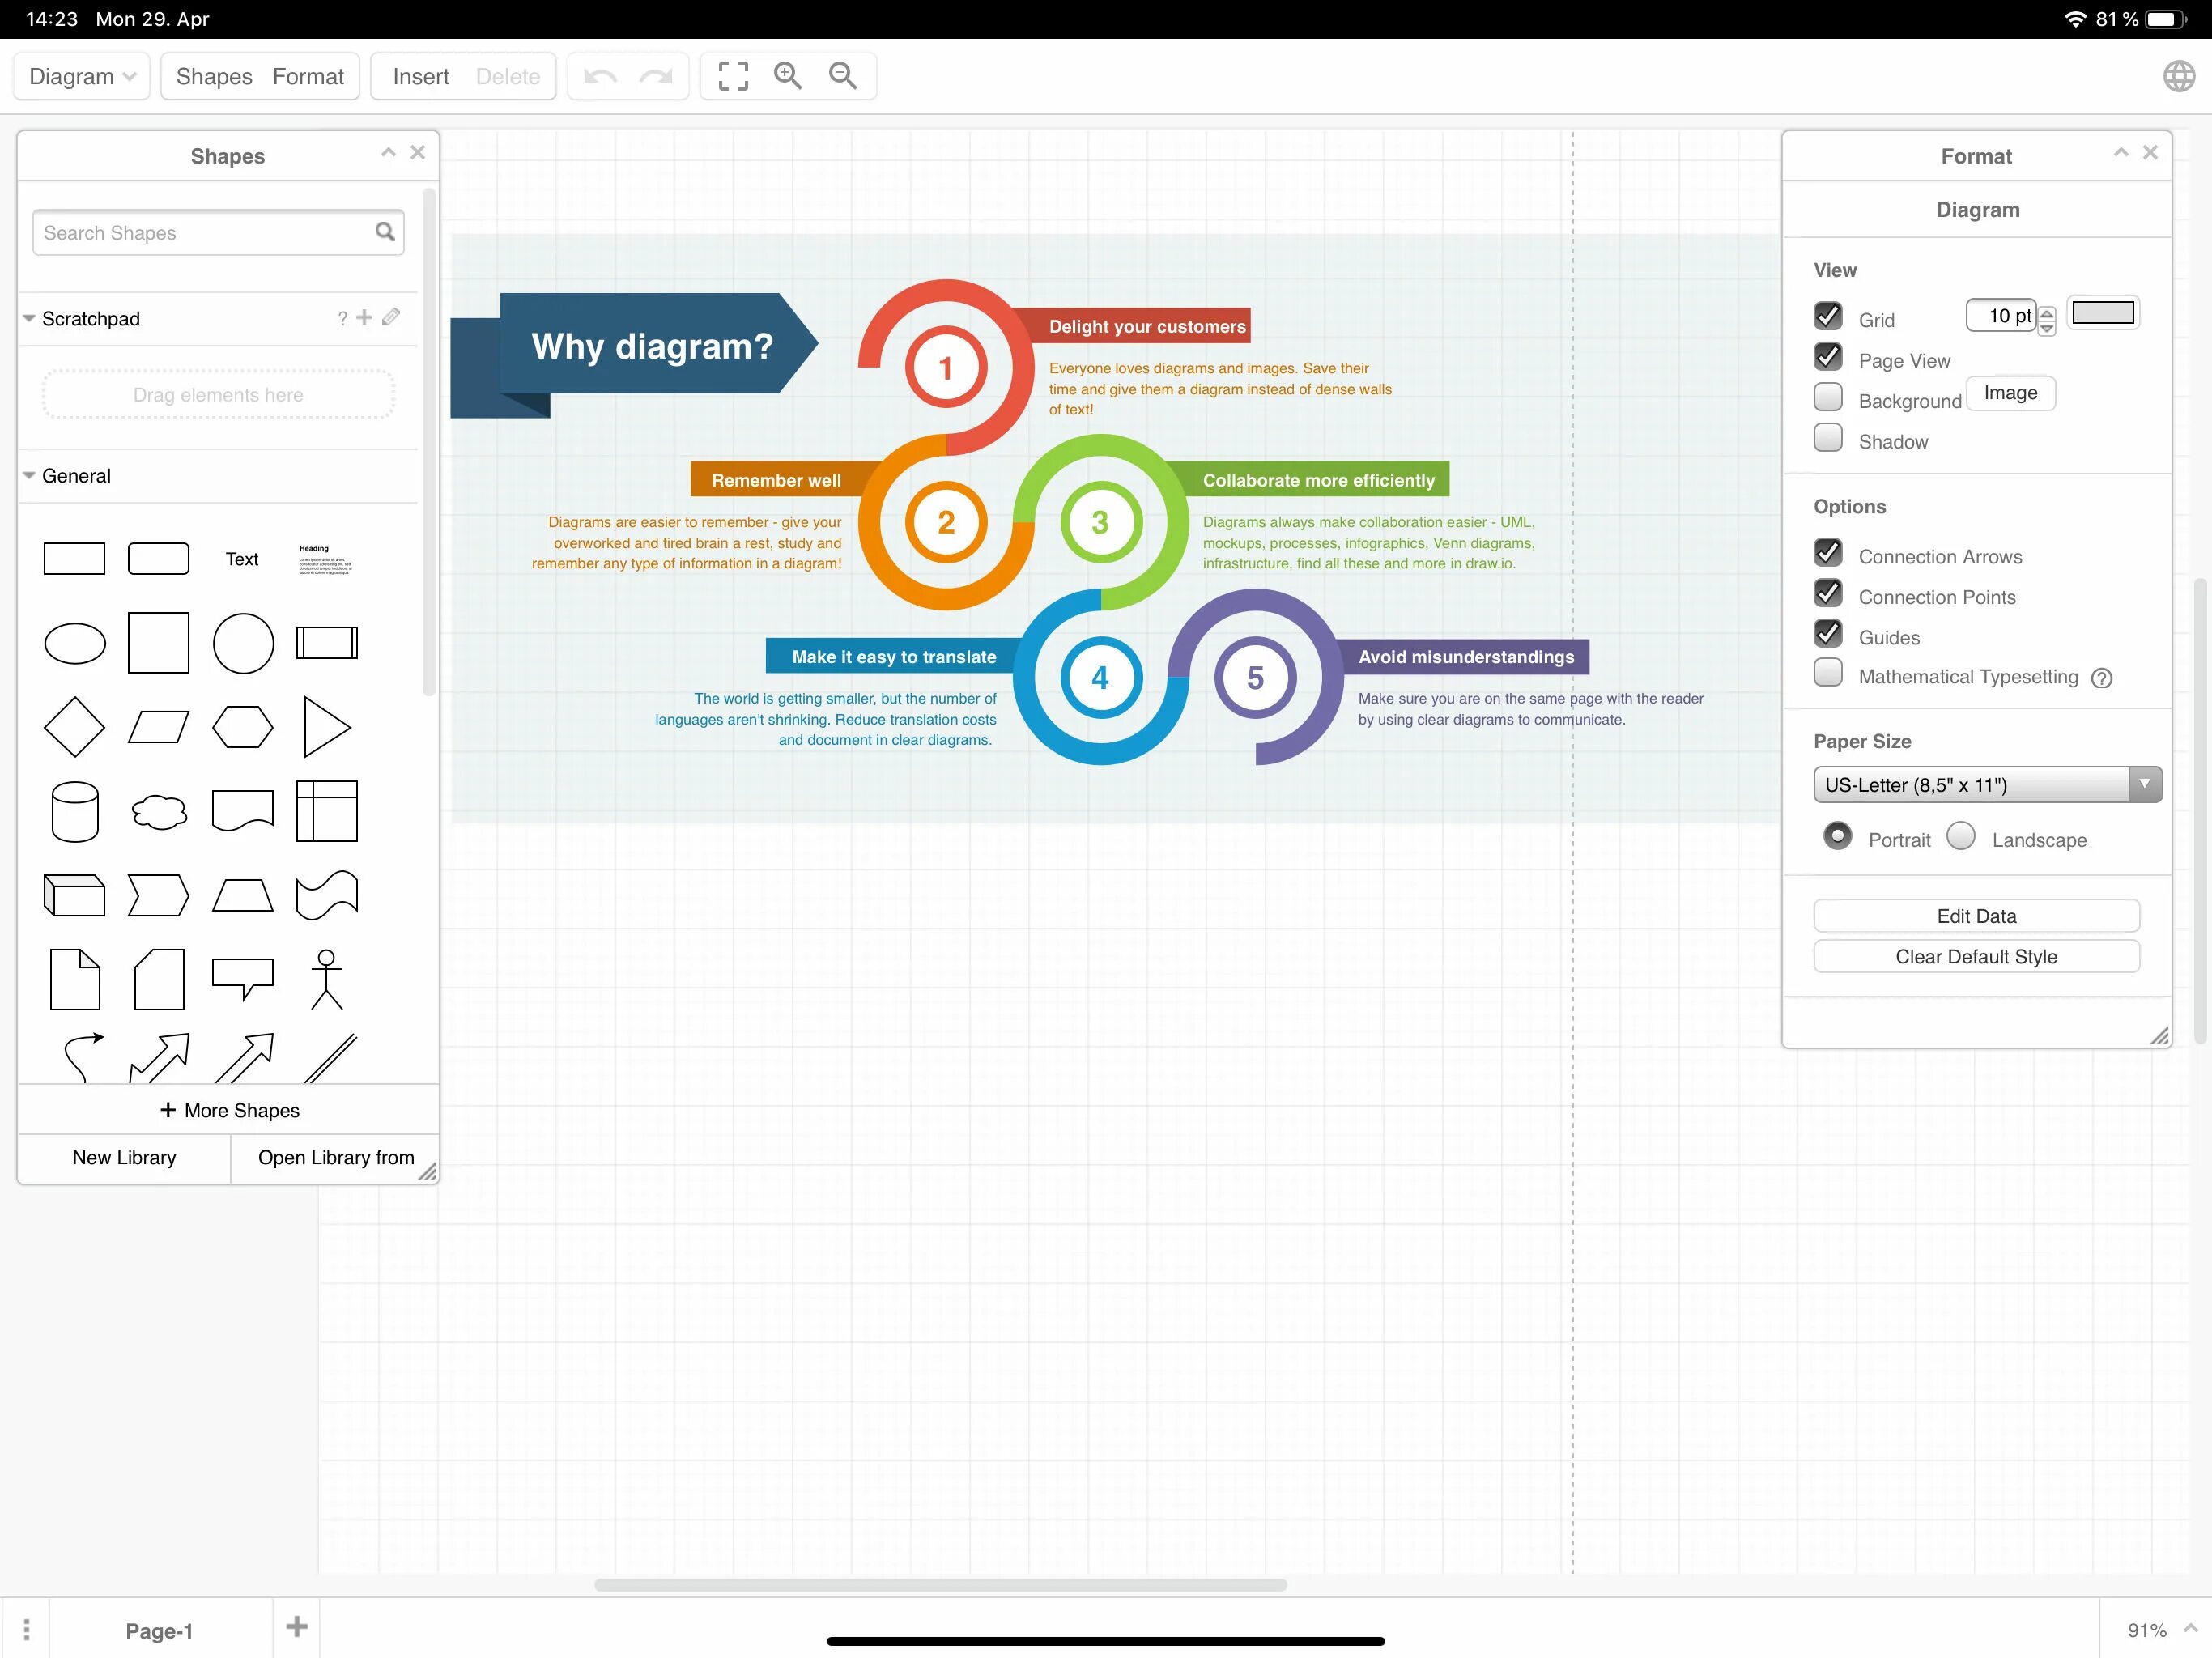Select the cylinder shape in General
Viewport: 2212px width, 1658px height.
(x=74, y=811)
